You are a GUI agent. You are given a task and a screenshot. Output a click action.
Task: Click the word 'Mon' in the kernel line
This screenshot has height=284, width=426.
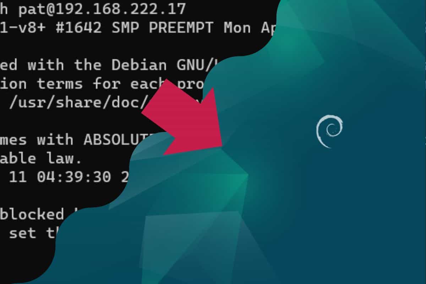click(x=237, y=28)
